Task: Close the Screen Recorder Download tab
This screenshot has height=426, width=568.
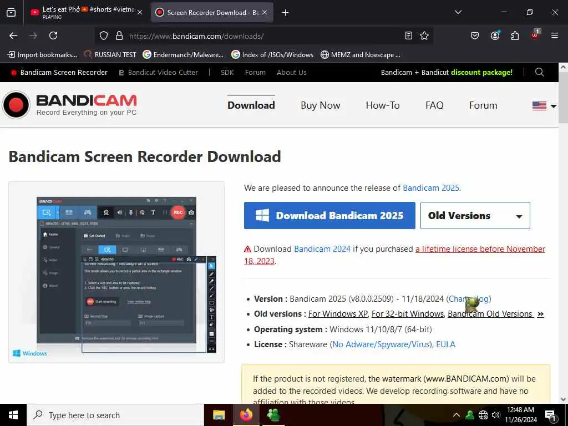Action: tap(265, 12)
